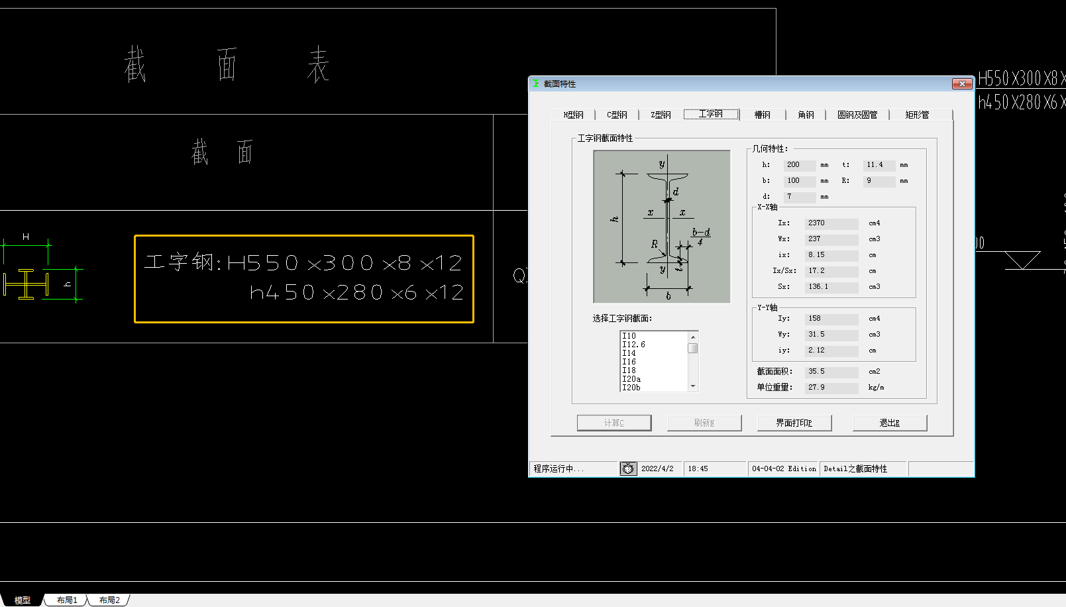Click the Ix/Sx value 17.2
Viewport: 1066px width, 607px height.
(831, 271)
